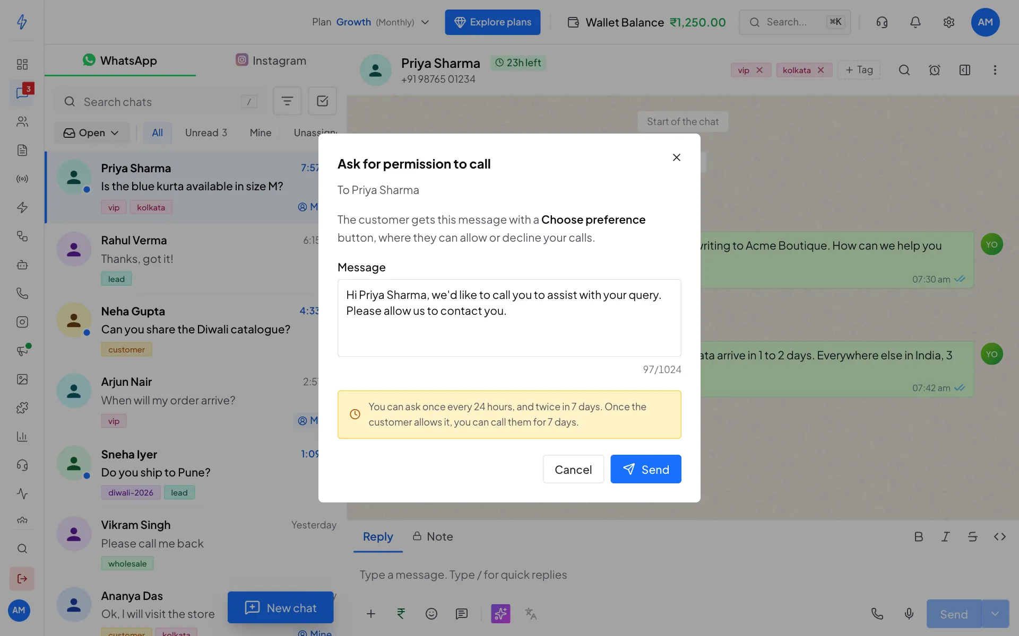Remove the vip tag from Priya Sharma
This screenshot has height=636, width=1019.
(x=759, y=70)
